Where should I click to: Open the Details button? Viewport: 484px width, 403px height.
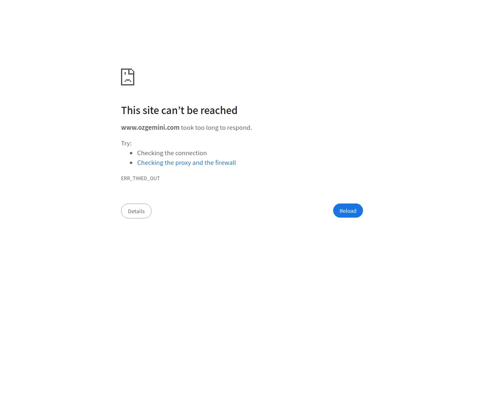click(x=136, y=211)
